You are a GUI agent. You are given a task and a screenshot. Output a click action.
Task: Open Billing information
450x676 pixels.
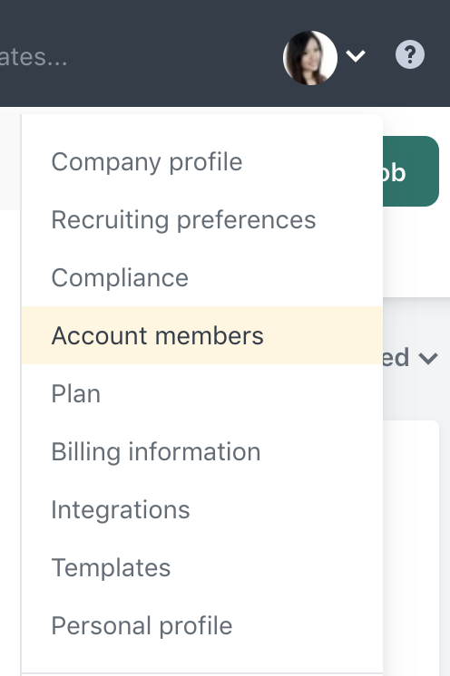(x=156, y=452)
